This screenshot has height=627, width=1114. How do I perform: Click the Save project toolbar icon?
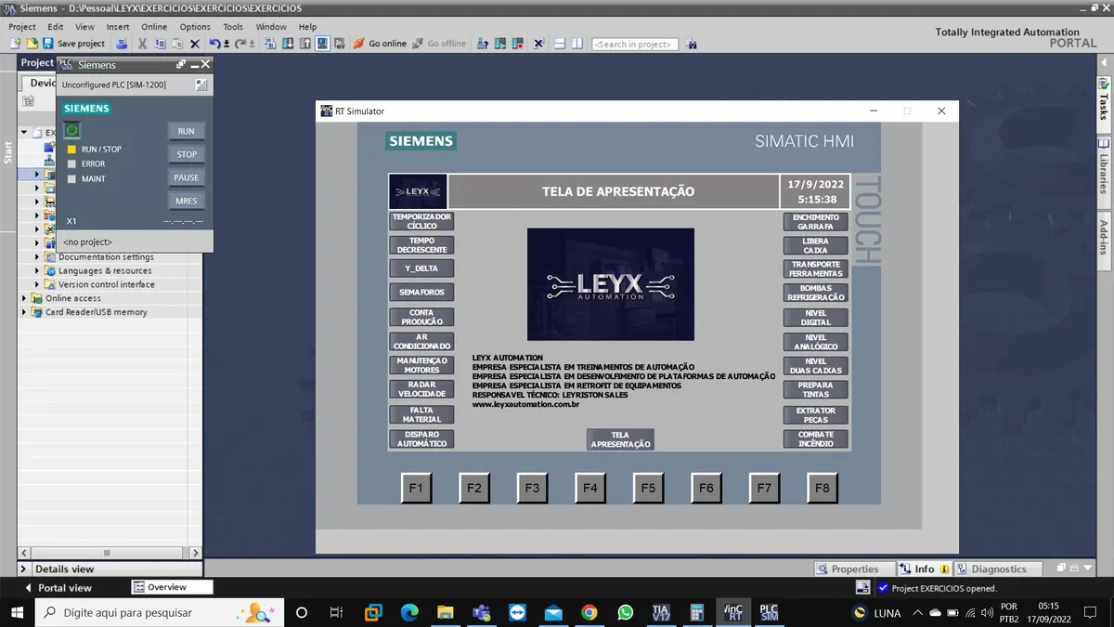(x=47, y=44)
